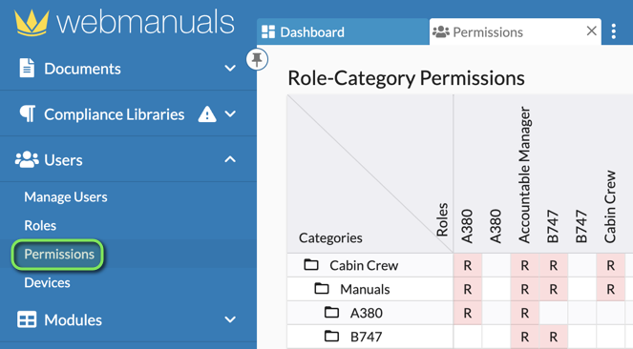
Task: Click the Users section heading
Action: click(128, 159)
